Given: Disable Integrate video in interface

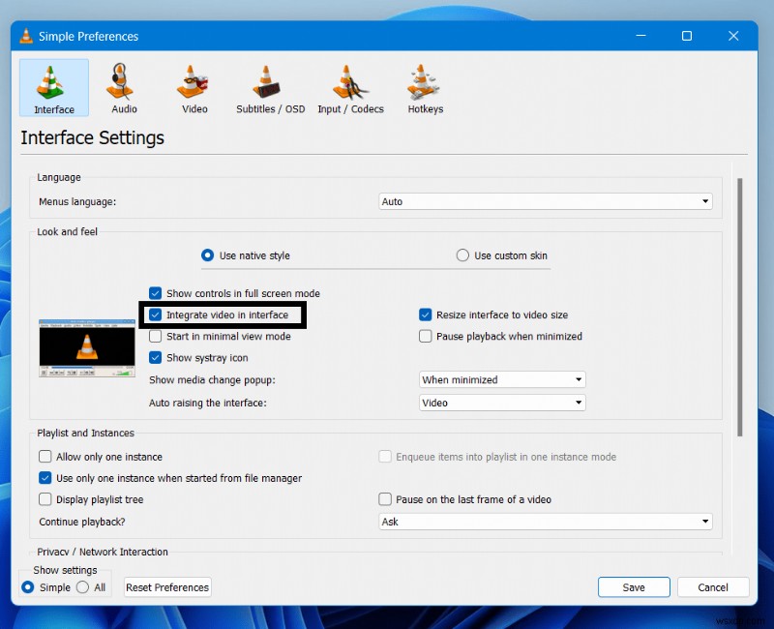Looking at the screenshot, I should (x=155, y=314).
